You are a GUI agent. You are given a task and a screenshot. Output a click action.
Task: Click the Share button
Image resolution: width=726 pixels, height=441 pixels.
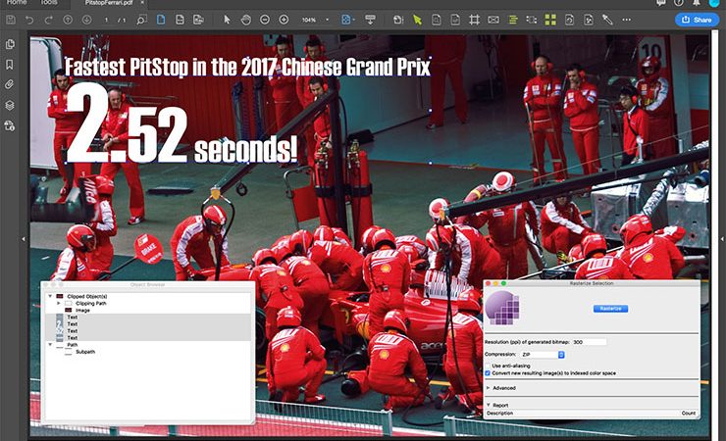click(x=697, y=20)
